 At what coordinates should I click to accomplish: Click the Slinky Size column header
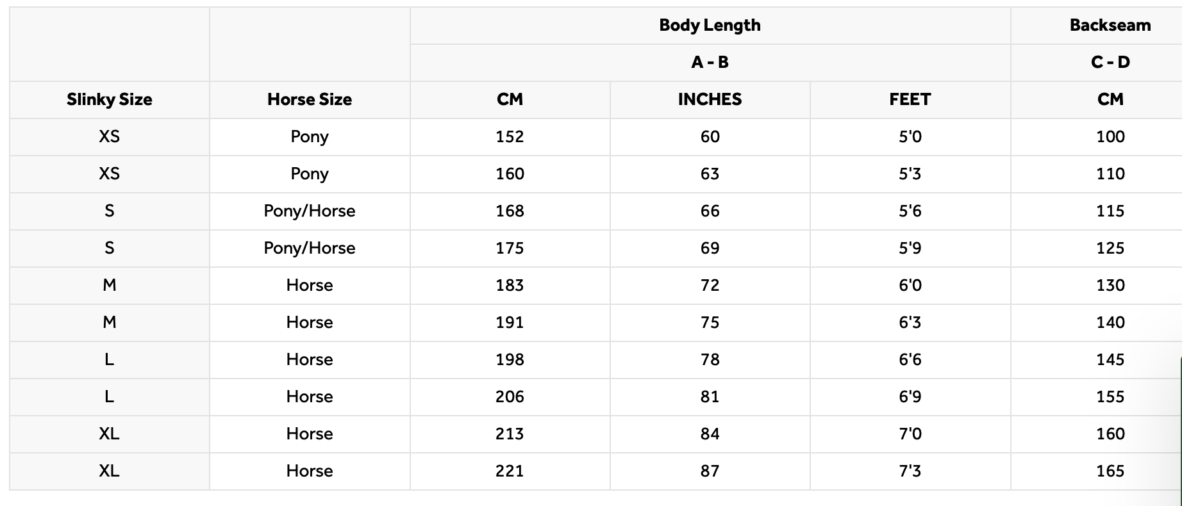pos(110,99)
